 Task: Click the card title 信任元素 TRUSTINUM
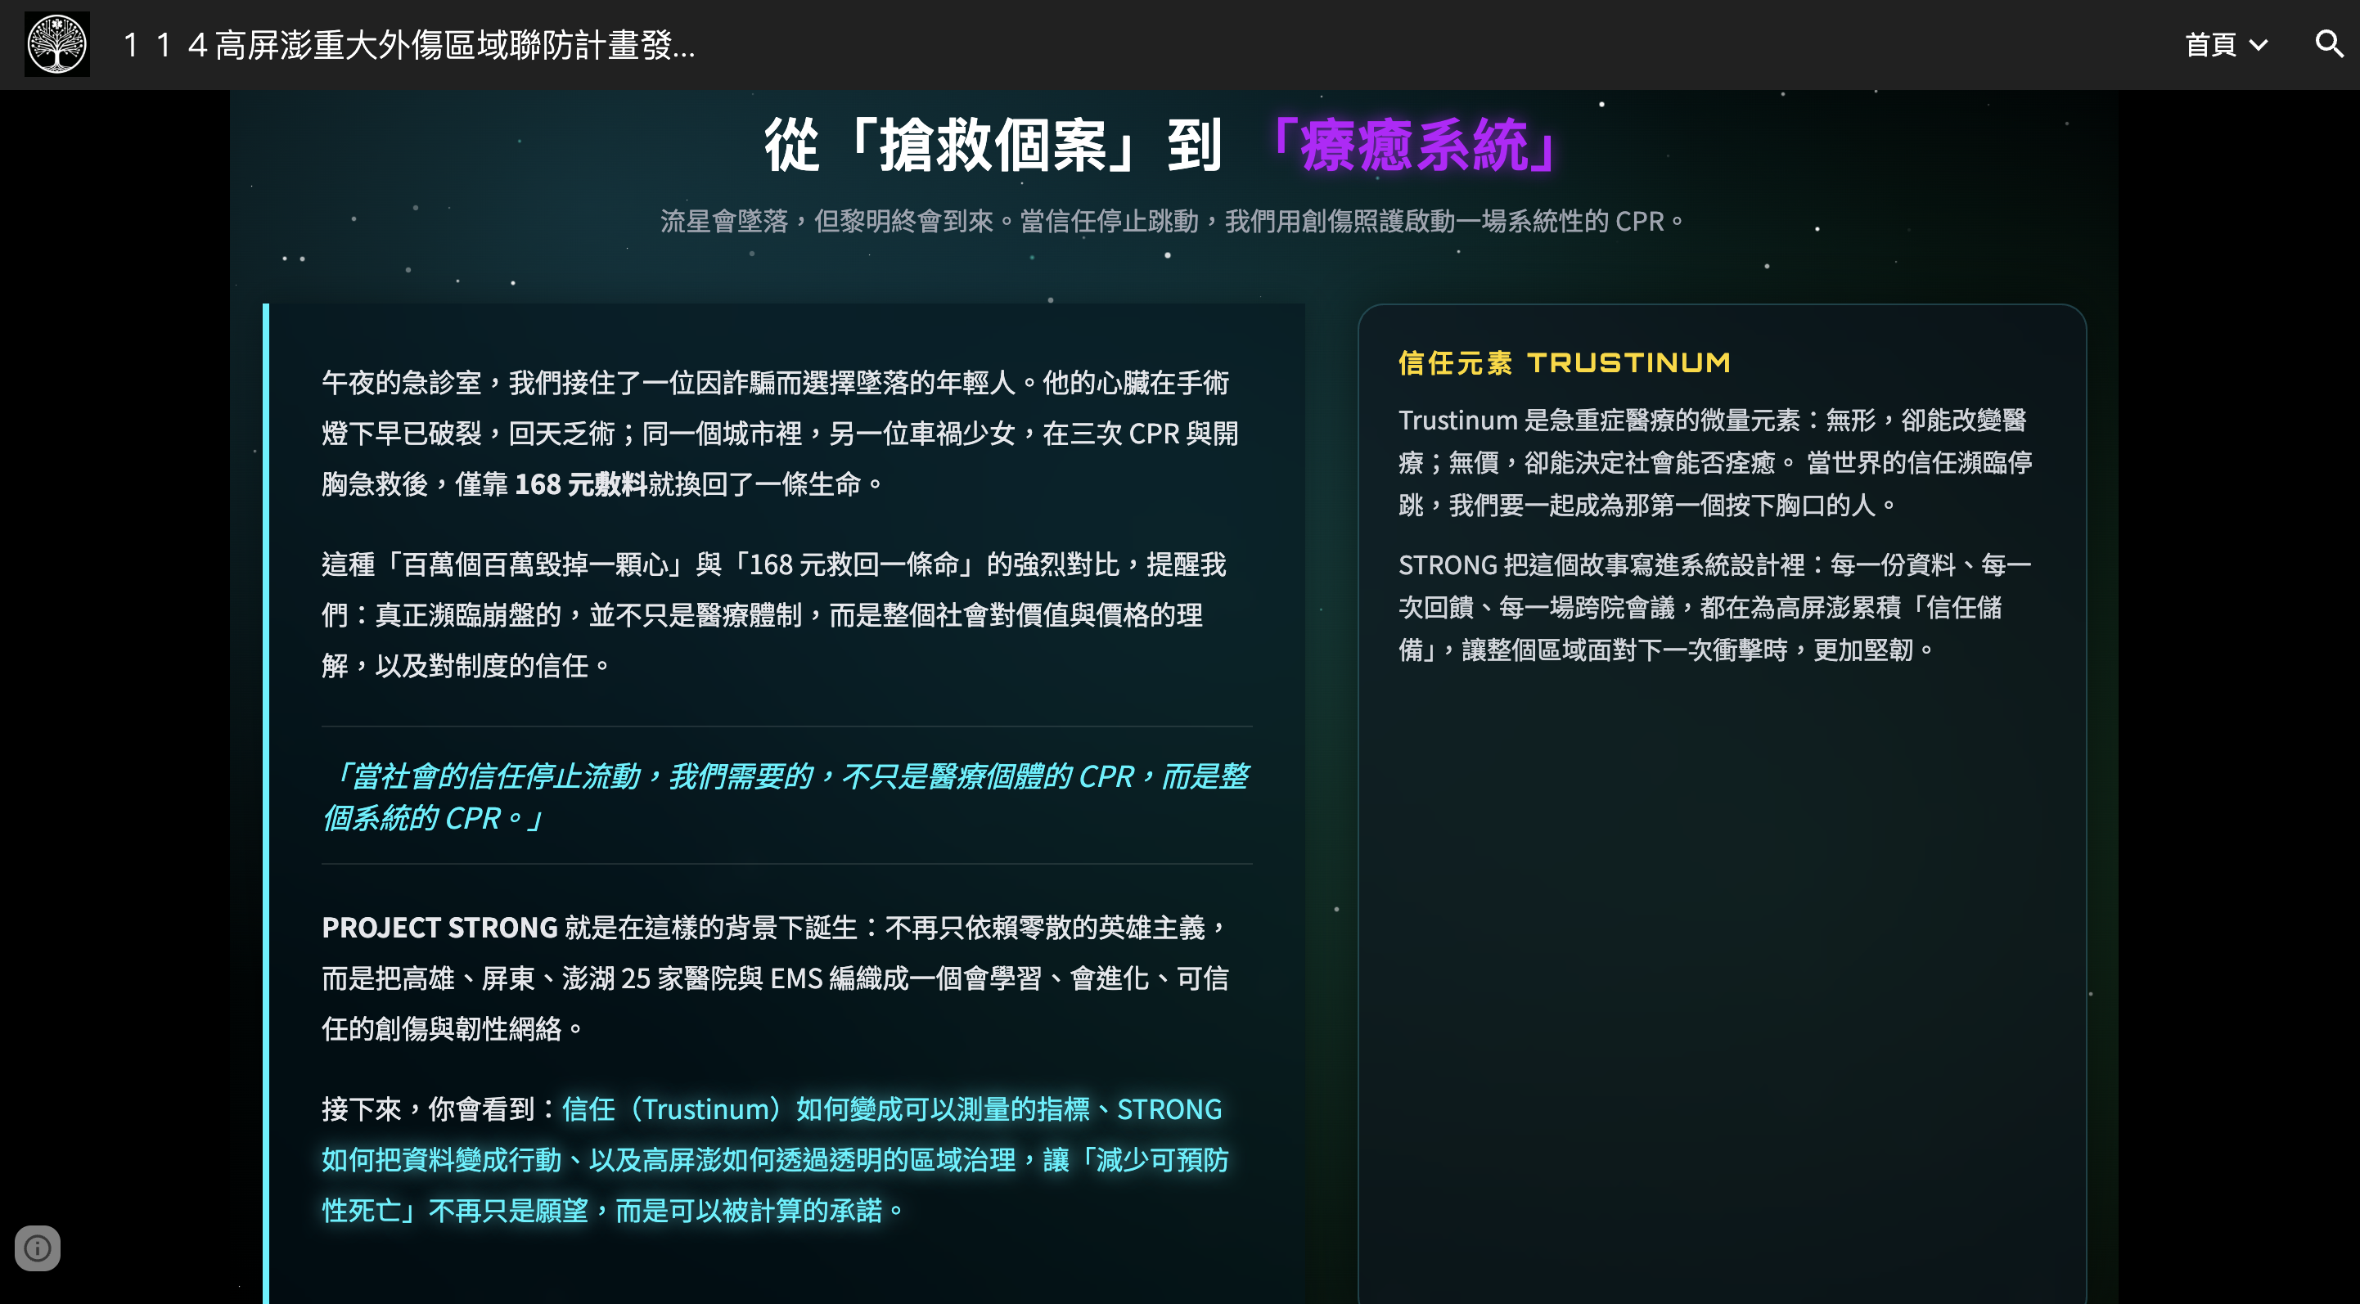(1564, 362)
